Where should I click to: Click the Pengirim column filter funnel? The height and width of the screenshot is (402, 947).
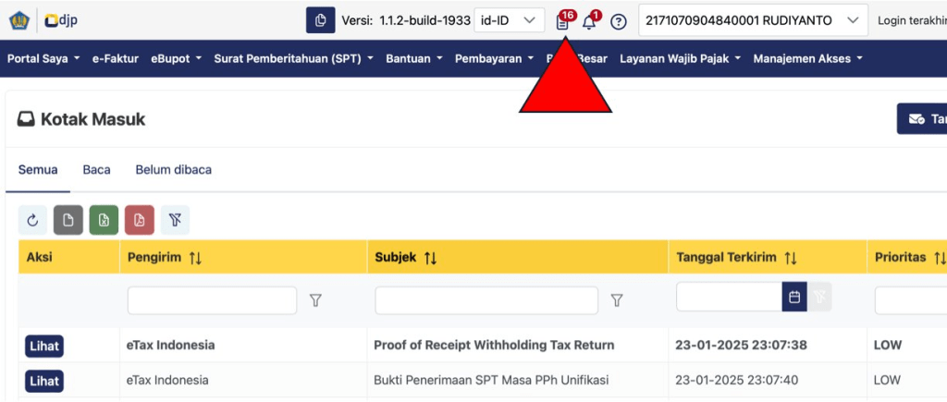[x=315, y=300]
